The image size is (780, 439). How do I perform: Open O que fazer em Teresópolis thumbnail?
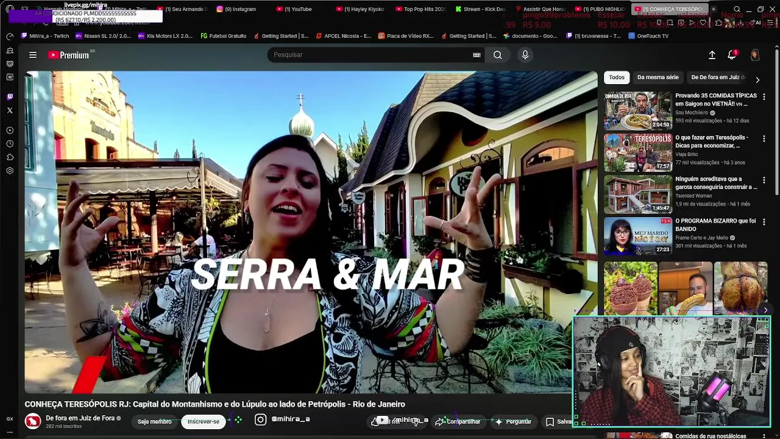point(637,152)
